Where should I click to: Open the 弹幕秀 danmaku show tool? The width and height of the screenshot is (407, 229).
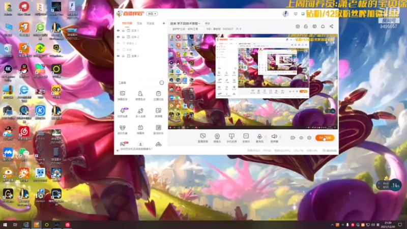click(140, 129)
